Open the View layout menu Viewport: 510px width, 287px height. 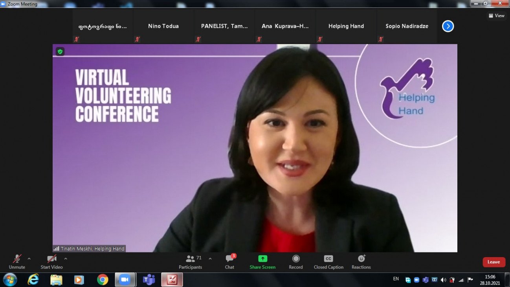click(496, 16)
